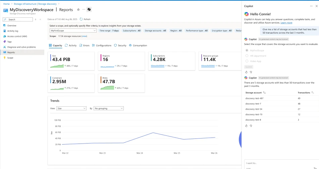Select the MyFirstScope radio option

247,50
